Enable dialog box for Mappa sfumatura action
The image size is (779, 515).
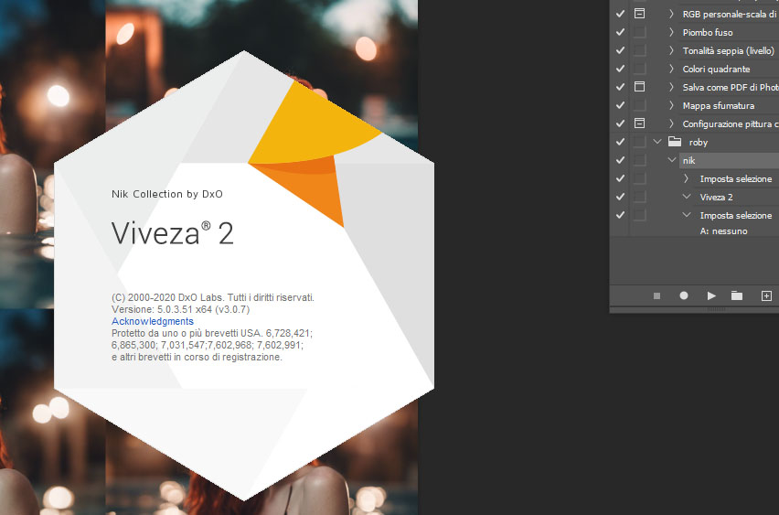(639, 105)
